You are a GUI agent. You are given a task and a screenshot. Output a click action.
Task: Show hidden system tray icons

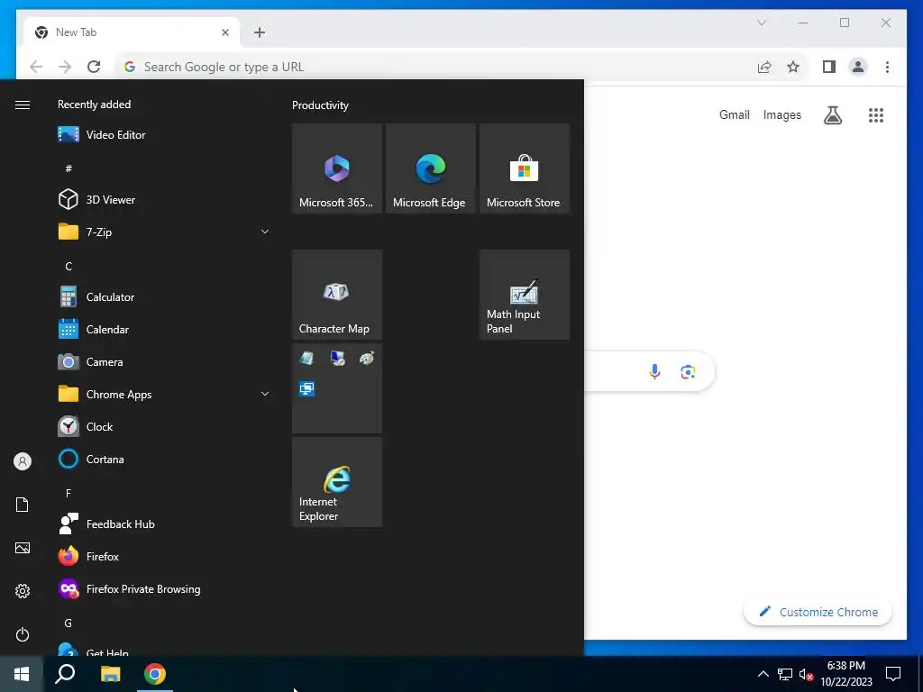pos(763,674)
